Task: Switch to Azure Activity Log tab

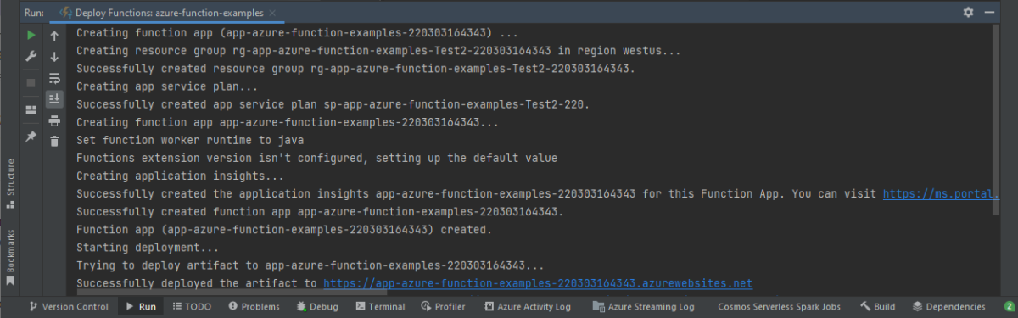Action: [x=528, y=307]
